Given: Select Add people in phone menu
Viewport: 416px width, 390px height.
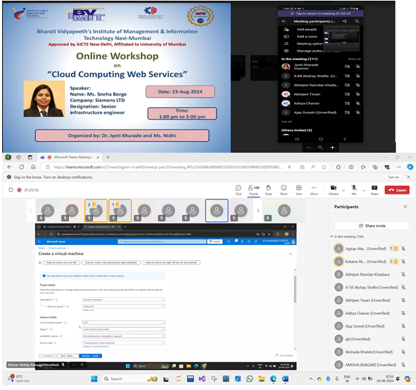Looking at the screenshot, I should click(306, 30).
